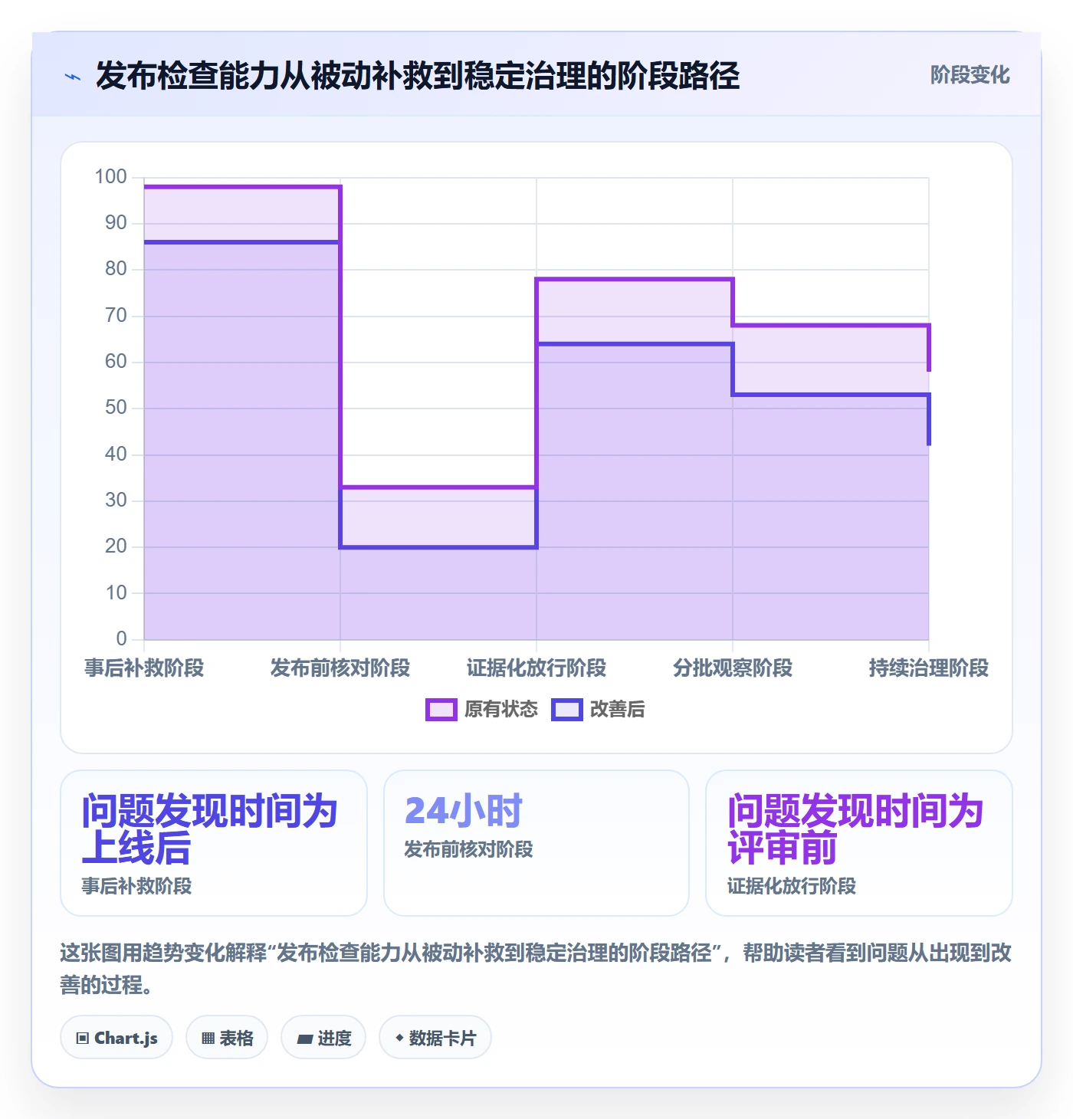Open the 问题发现时间为上线后 data card
The image size is (1073, 1119).
click(x=214, y=843)
